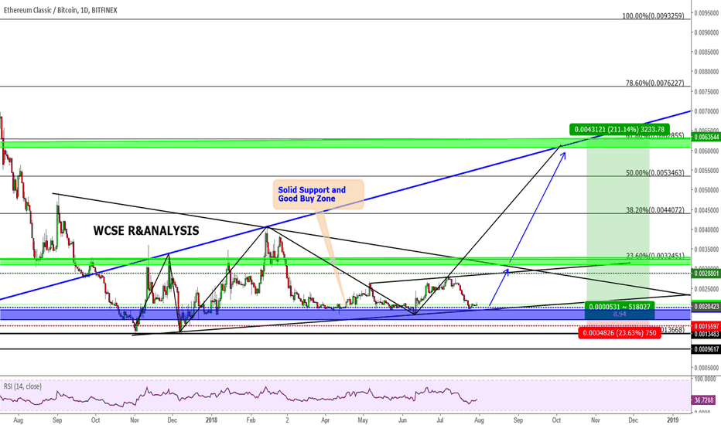Click the 0.0070000 price axis label
Screen dimensions: 721x425
click(x=706, y=111)
